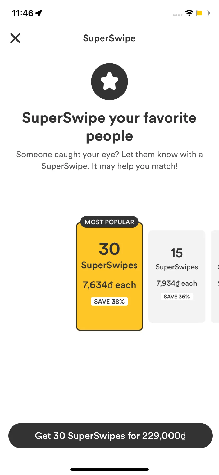Tap the 7,634₫ each price text
This screenshot has width=219, height=475.
pos(109,285)
